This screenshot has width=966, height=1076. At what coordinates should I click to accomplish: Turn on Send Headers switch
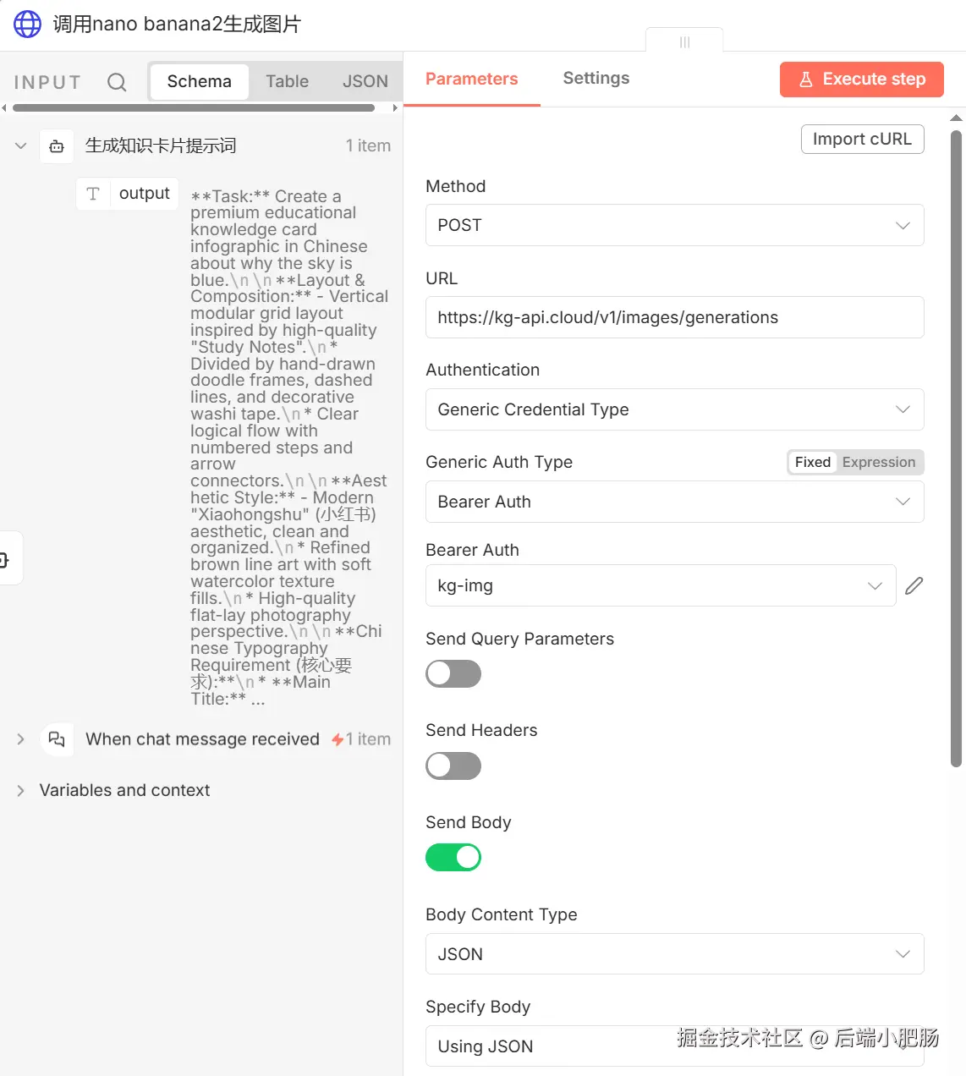tap(453, 766)
